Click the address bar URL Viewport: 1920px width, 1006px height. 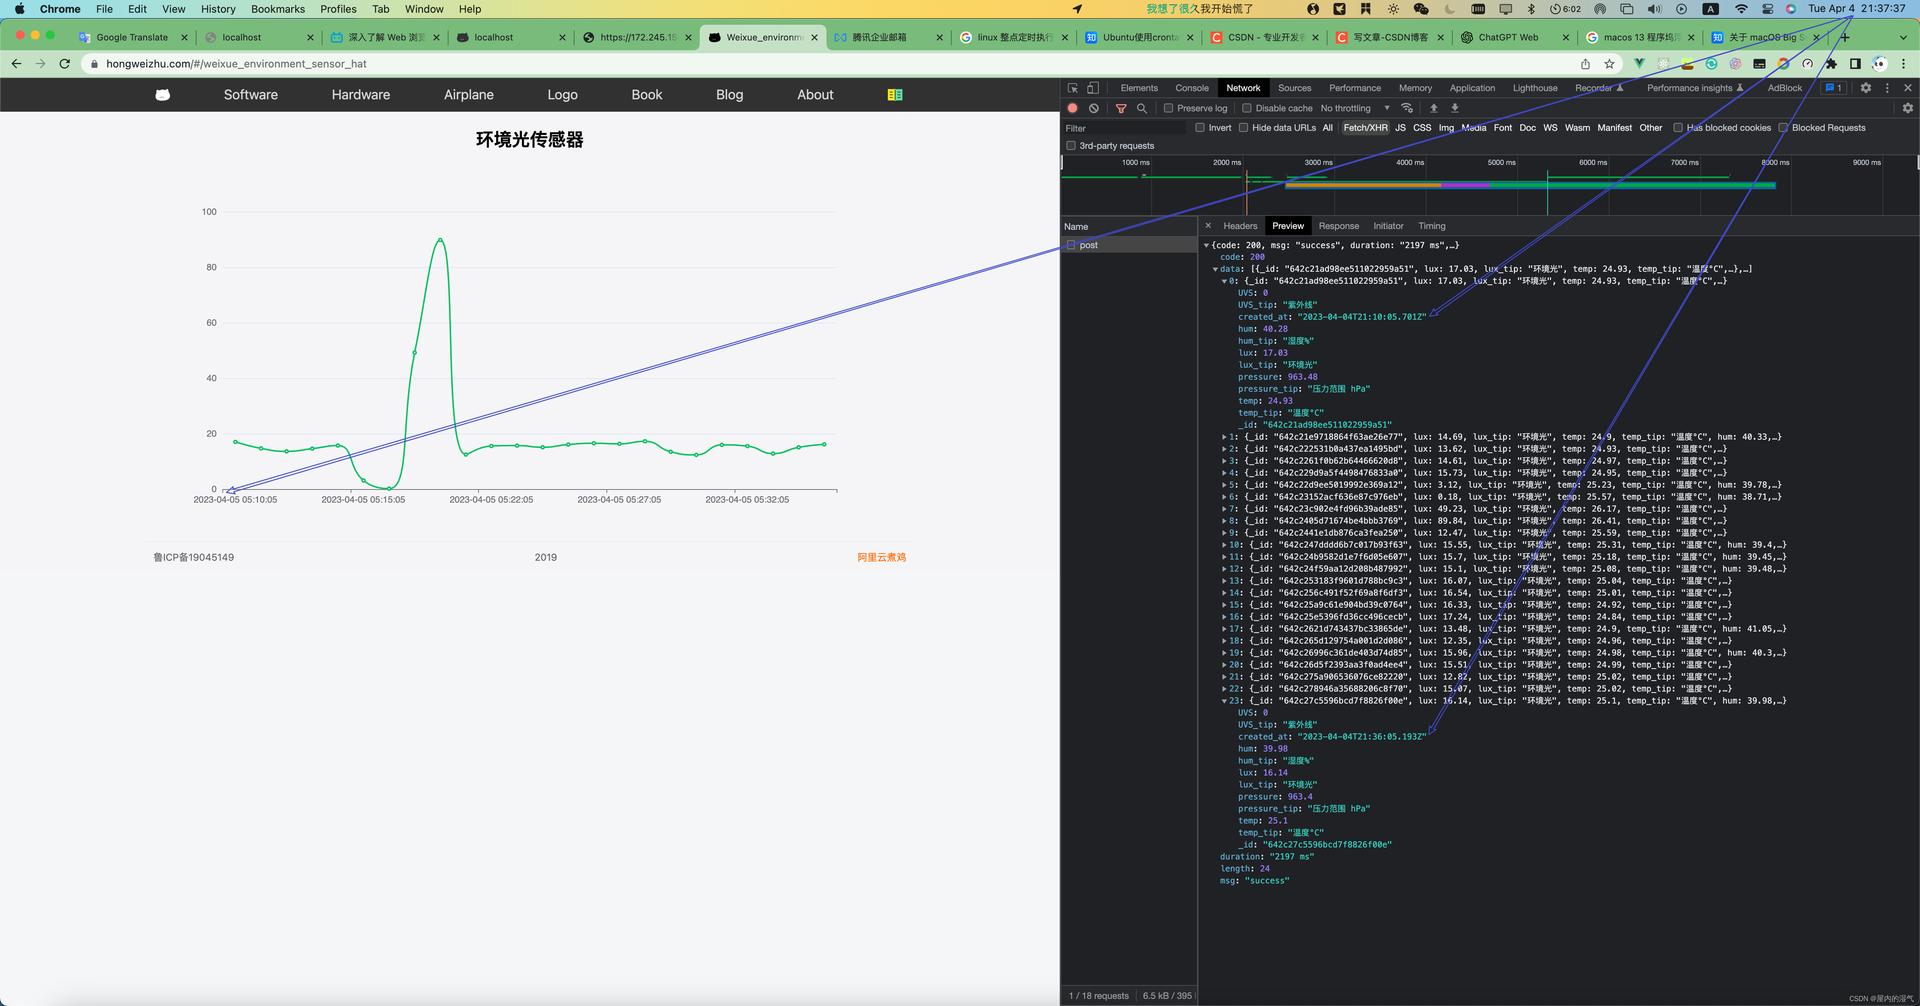point(236,64)
